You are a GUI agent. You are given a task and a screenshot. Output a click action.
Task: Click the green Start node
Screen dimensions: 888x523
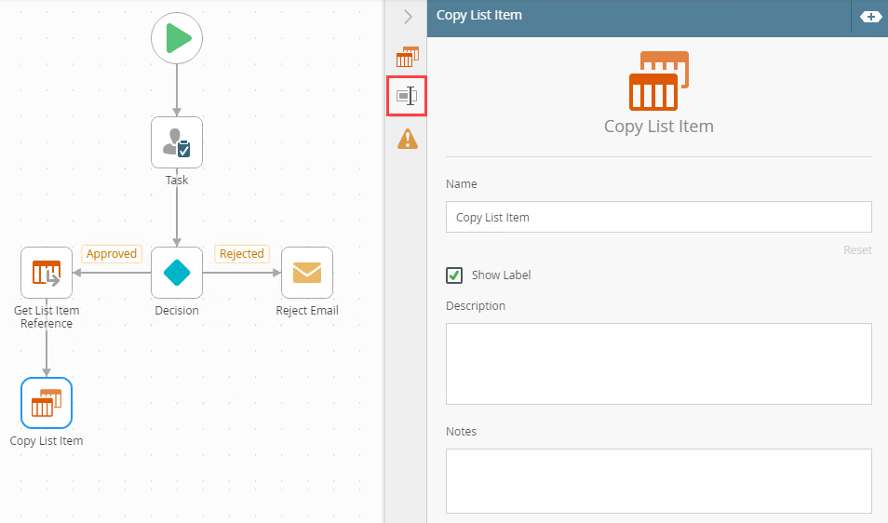tap(177, 38)
